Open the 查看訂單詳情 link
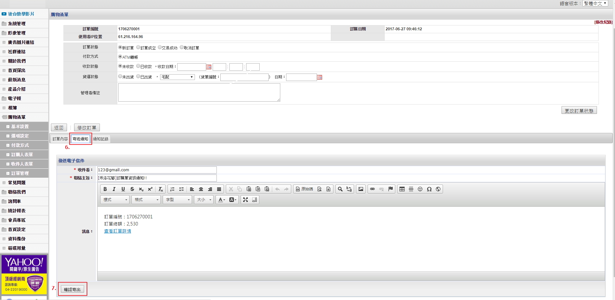Viewport: 615px width, 300px height. click(x=118, y=231)
